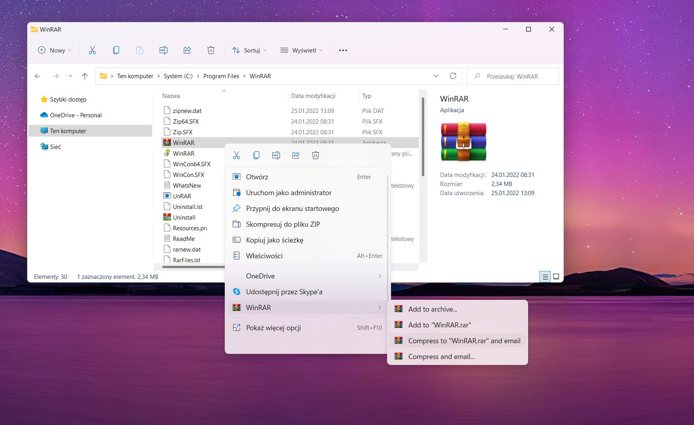The image size is (694, 425).
Task: Click the share icon on the Explorer toolbar
Action: 187,50
